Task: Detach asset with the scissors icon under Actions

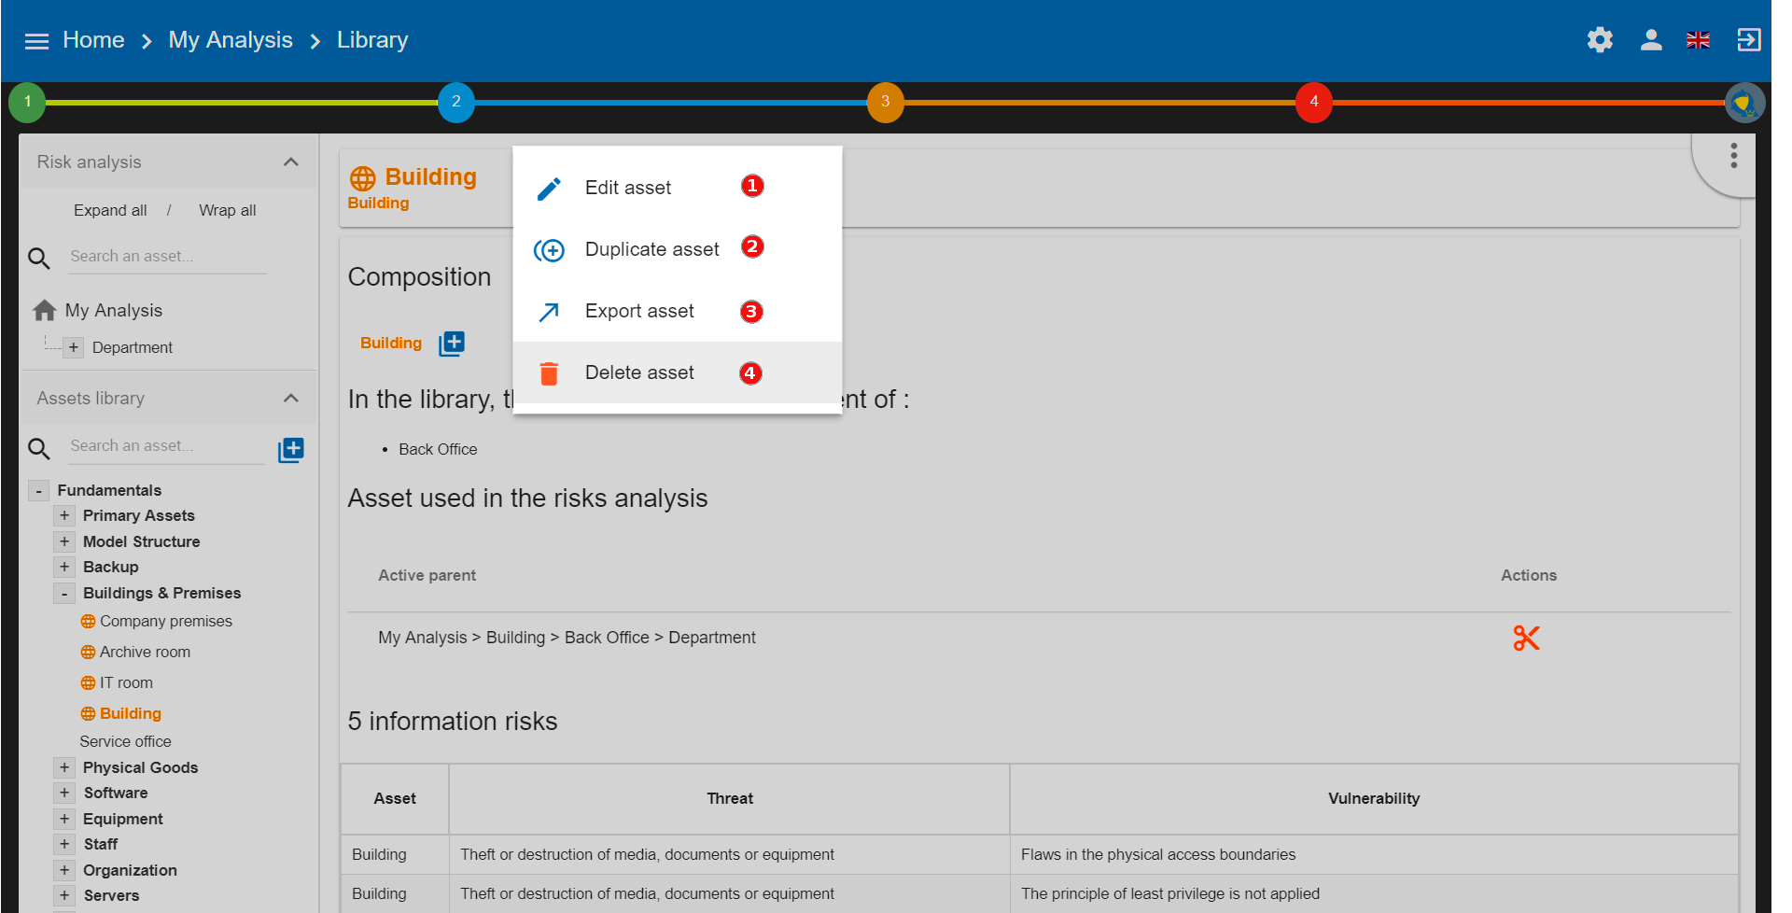Action: point(1526,638)
